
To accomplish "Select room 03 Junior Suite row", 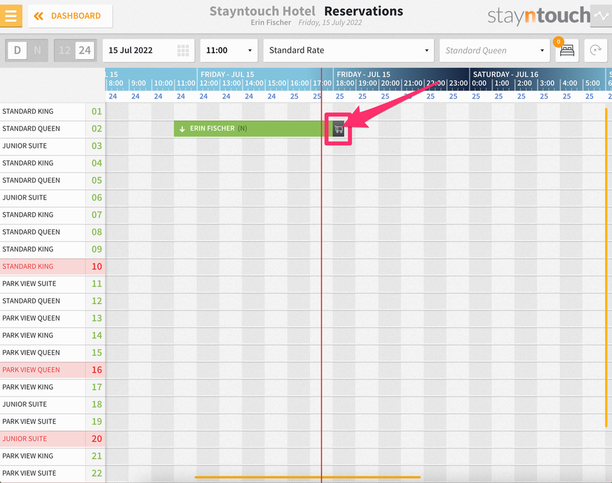I will (x=53, y=146).
